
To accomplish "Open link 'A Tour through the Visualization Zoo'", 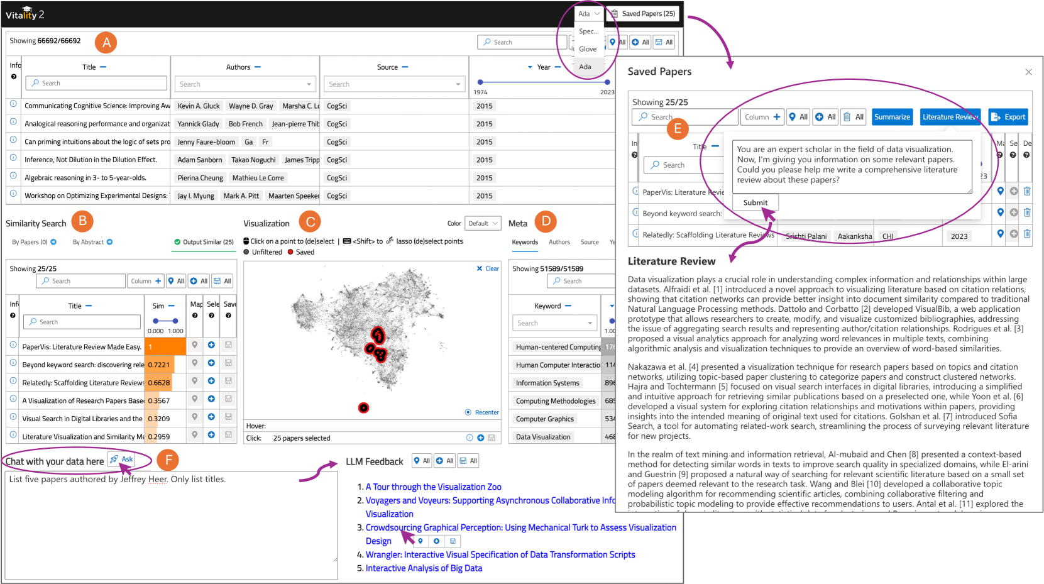I will click(433, 487).
